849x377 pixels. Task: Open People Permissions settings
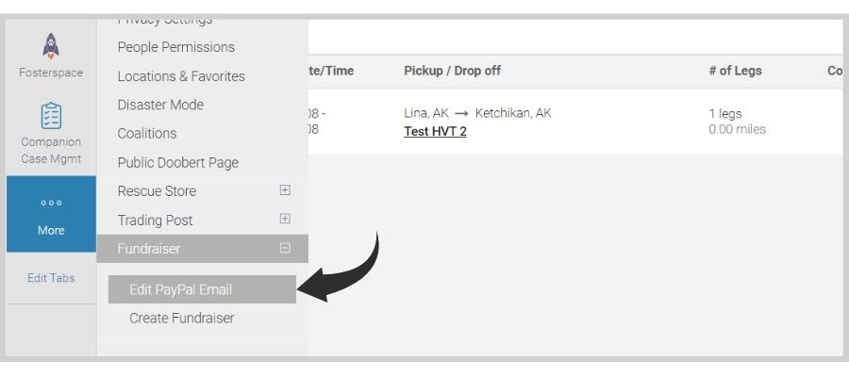point(176,47)
